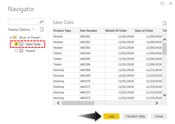Click the search magnifier icon

[x=41, y=22]
